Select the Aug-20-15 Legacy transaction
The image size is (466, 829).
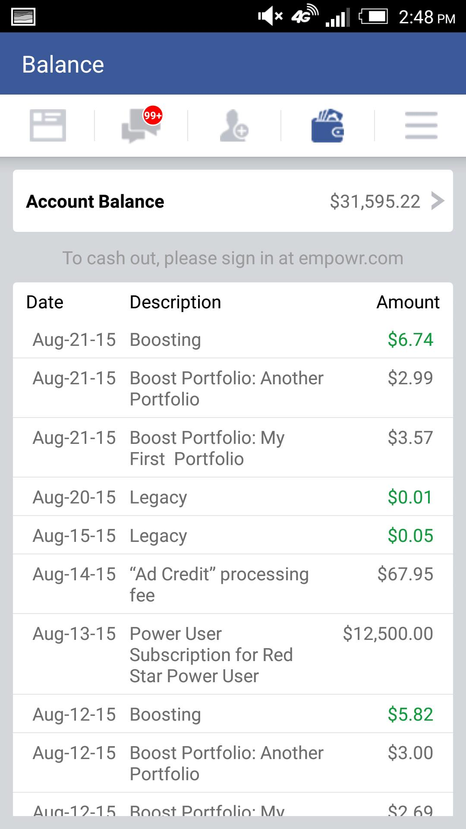233,497
